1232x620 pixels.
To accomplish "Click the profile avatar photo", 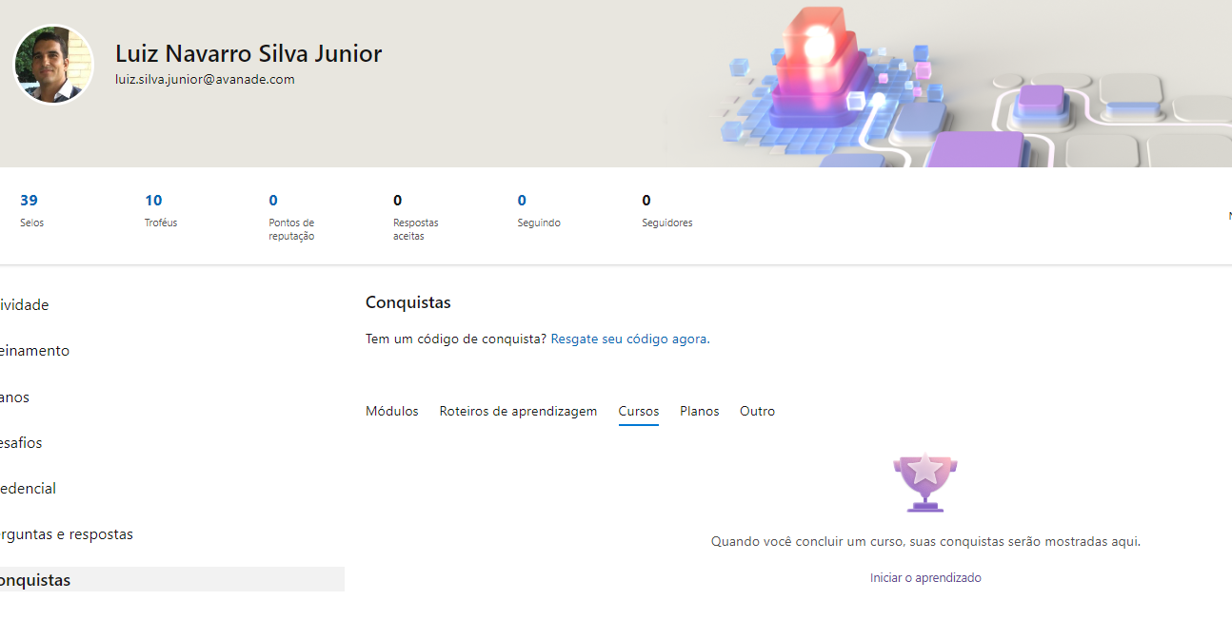I will pos(53,64).
